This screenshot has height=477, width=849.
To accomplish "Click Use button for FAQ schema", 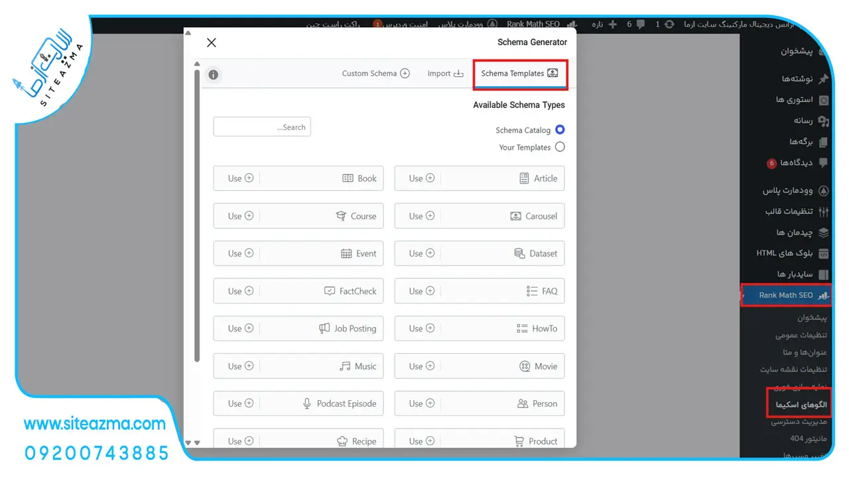I will (422, 291).
